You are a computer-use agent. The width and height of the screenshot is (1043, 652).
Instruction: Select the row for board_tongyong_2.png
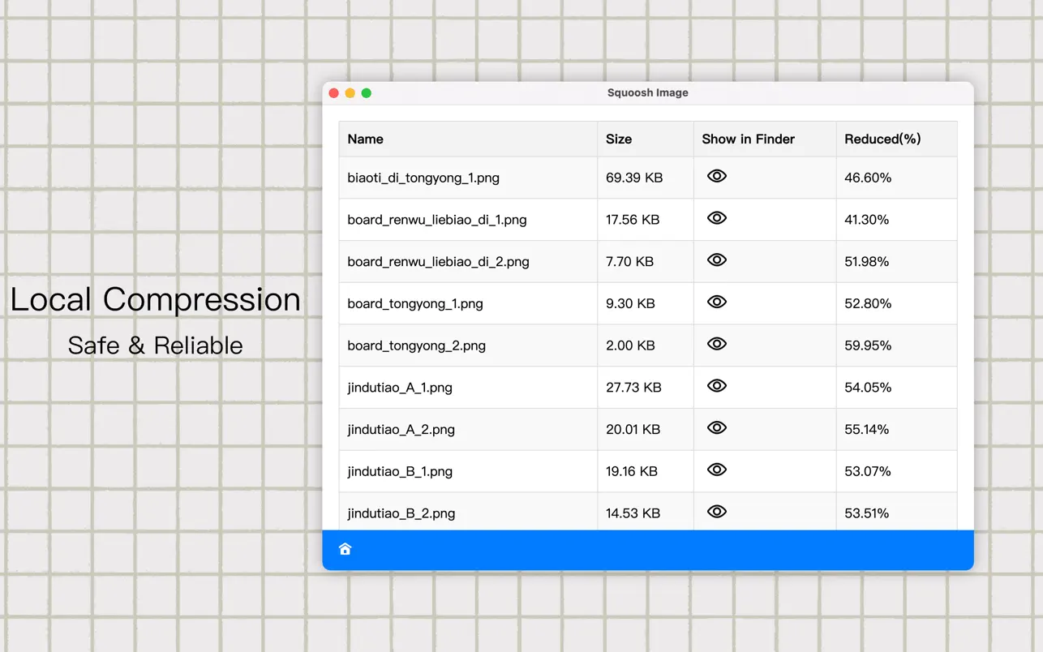click(468, 345)
